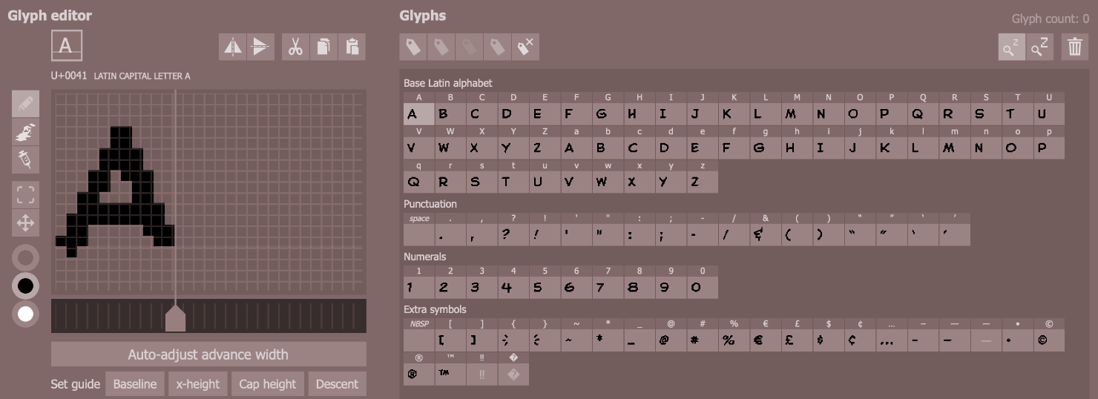Click the bright white tag icon
1098x399 pixels.
413,47
